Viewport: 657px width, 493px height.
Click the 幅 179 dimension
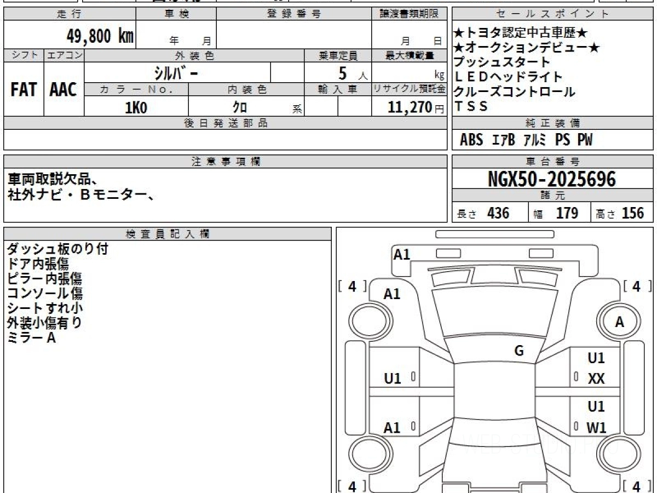pos(556,213)
